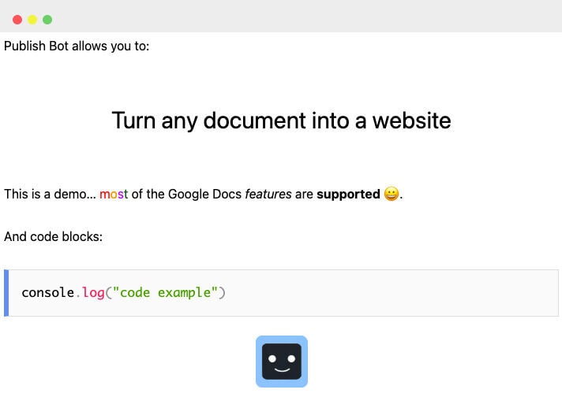This screenshot has height=408, width=562.
Task: Close the window with the red button
Action: (17, 20)
